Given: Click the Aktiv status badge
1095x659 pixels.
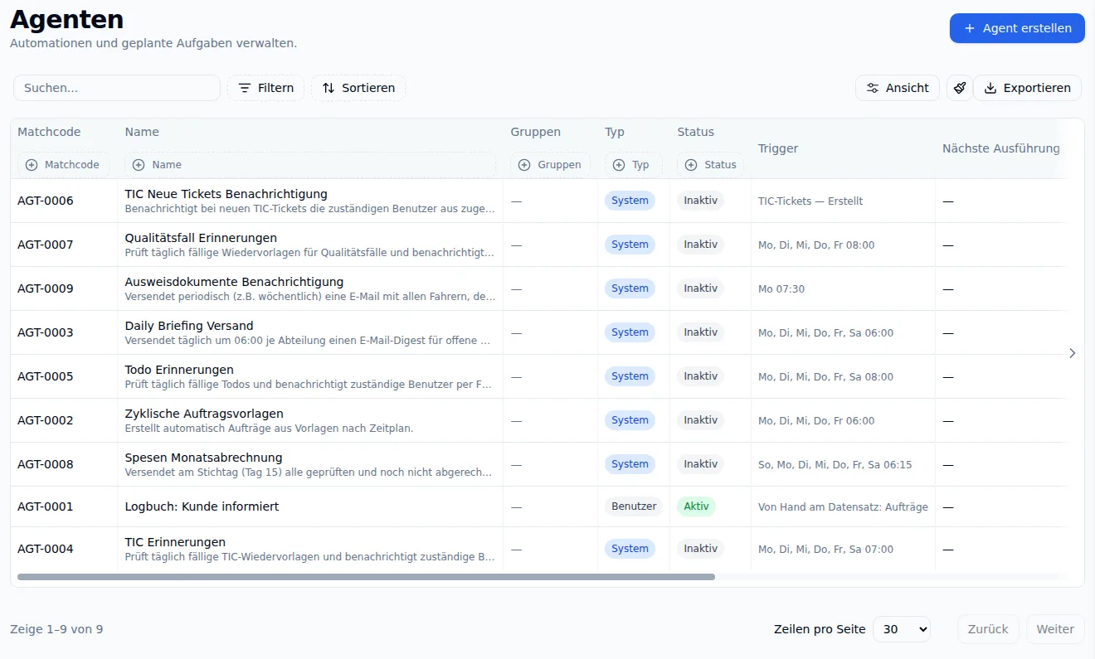Looking at the screenshot, I should tap(696, 506).
